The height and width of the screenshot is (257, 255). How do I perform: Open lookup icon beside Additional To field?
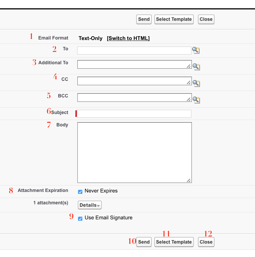[x=196, y=67]
